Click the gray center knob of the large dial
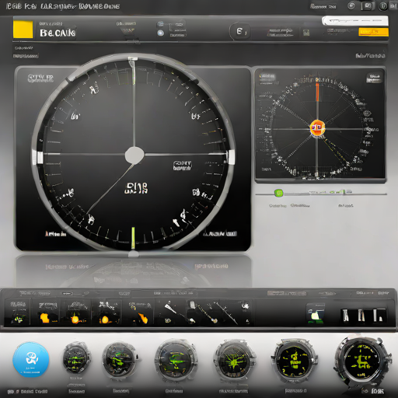The width and height of the screenshot is (398, 398). pyautogui.click(x=134, y=155)
